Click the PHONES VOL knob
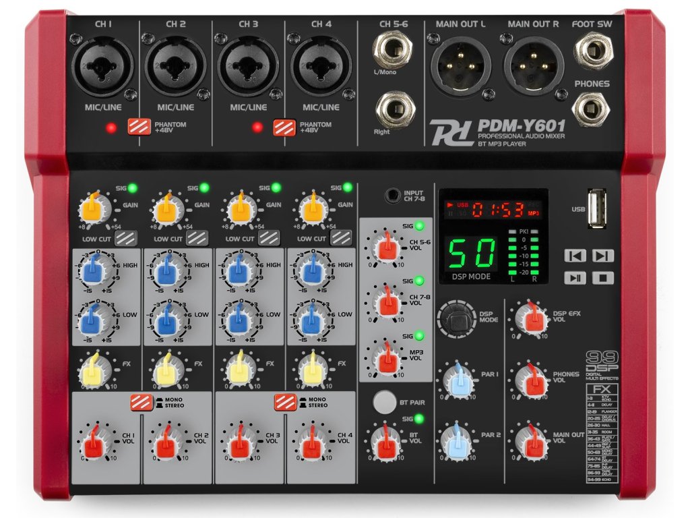Viewport: 690px width, 518px height. tap(532, 380)
